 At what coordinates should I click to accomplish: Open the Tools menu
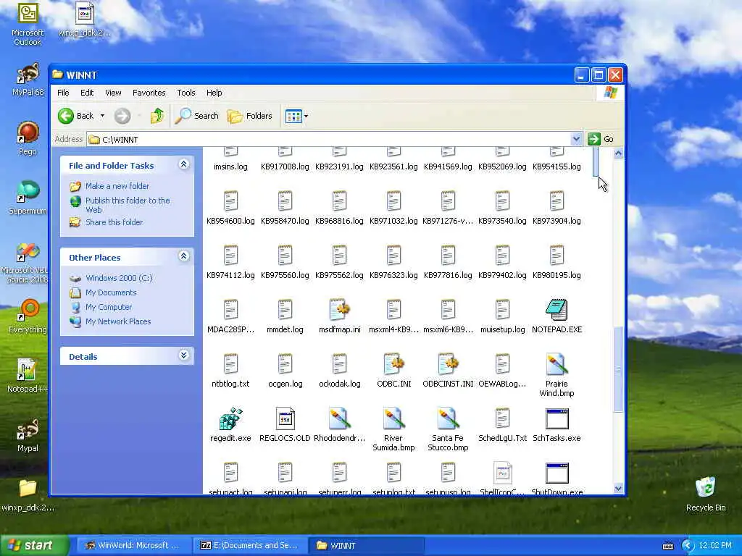pos(186,93)
